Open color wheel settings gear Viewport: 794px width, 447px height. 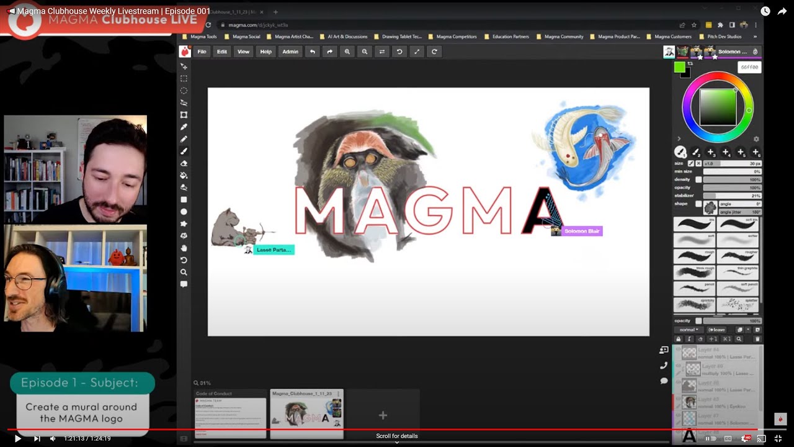click(756, 139)
